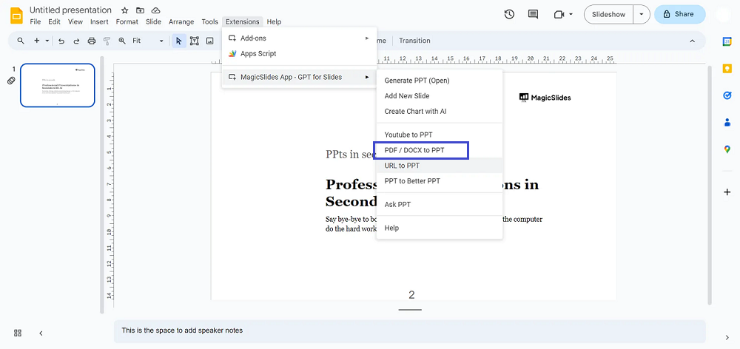The width and height of the screenshot is (740, 349).
Task: Open the Format menu
Action: pyautogui.click(x=127, y=21)
